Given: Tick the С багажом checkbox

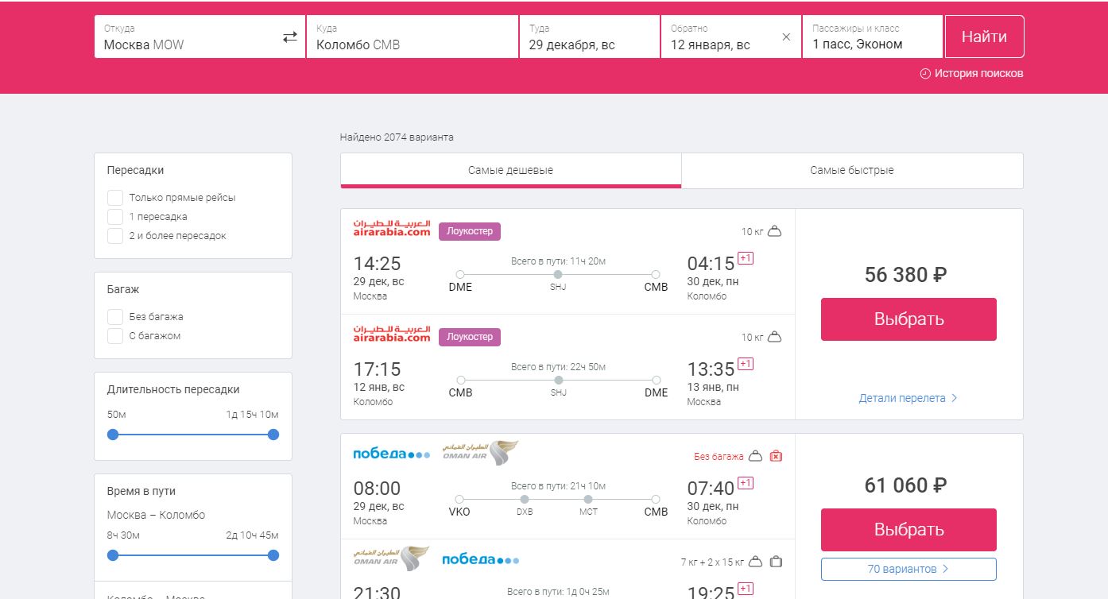Looking at the screenshot, I should pyautogui.click(x=115, y=335).
